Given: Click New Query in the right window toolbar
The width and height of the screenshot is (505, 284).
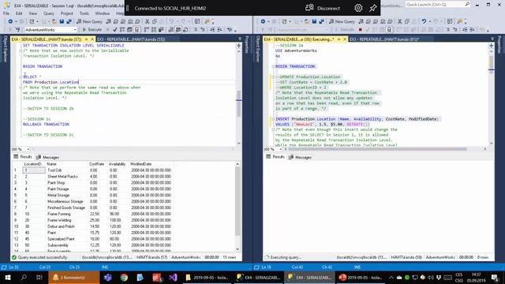Looking at the screenshot, I should [342, 21].
